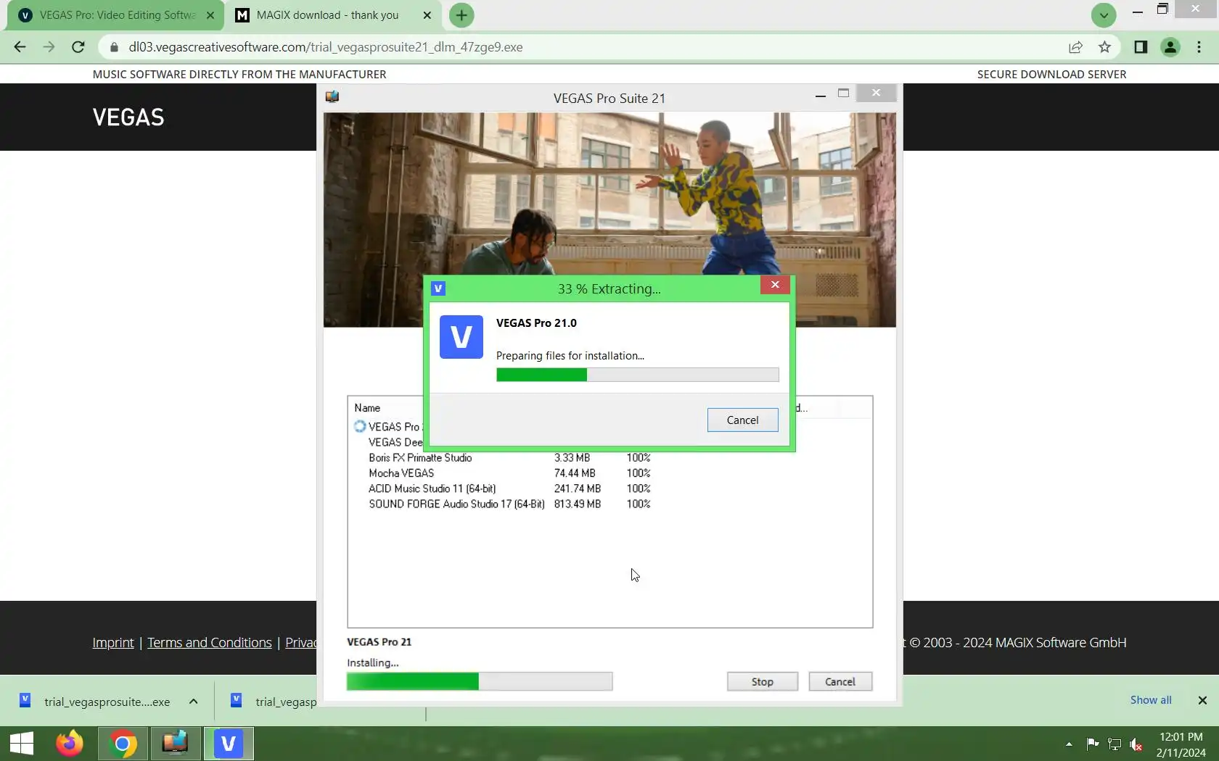Open the tab search dropdown
The height and width of the screenshot is (761, 1219).
pyautogui.click(x=1104, y=15)
